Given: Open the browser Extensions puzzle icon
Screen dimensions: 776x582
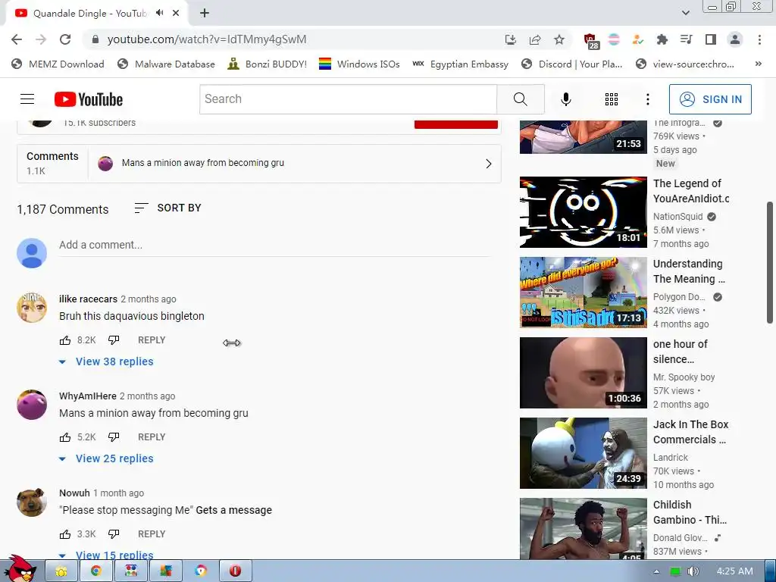Looking at the screenshot, I should 662,39.
